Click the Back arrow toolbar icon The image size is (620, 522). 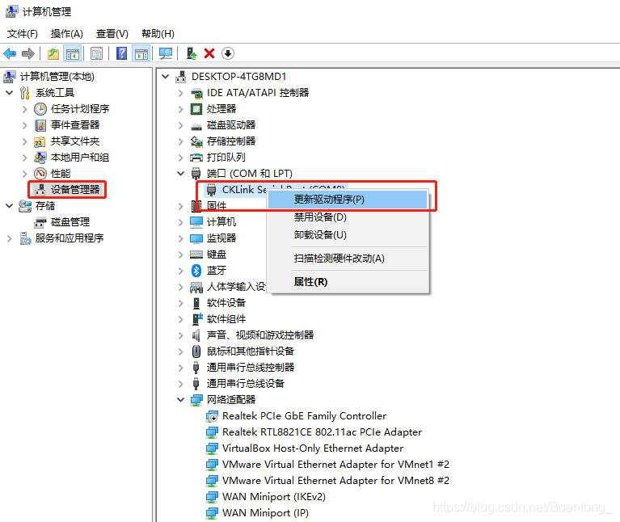[x=10, y=53]
